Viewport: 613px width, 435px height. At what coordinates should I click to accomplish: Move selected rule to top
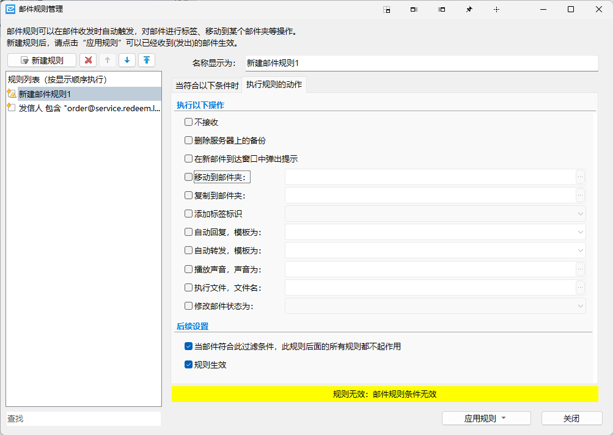(147, 60)
